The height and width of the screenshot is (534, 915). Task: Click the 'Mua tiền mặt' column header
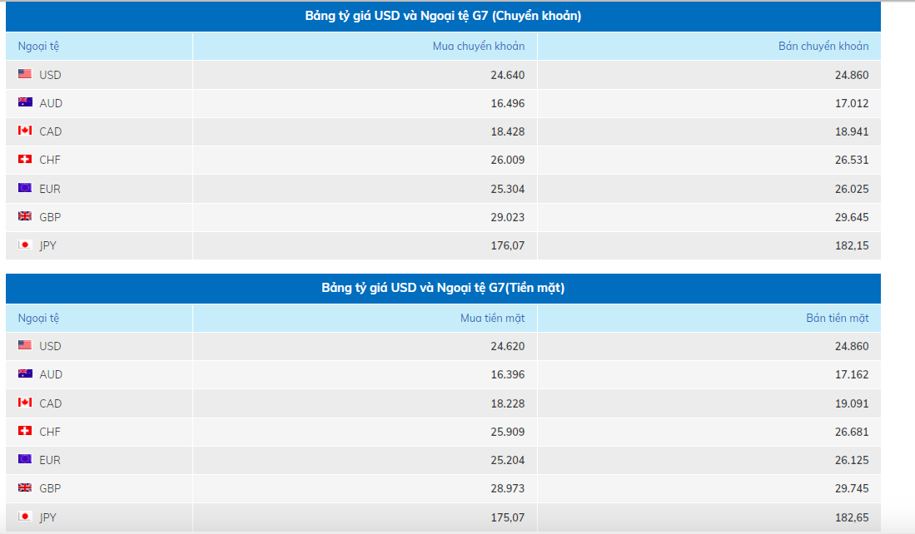pyautogui.click(x=493, y=318)
